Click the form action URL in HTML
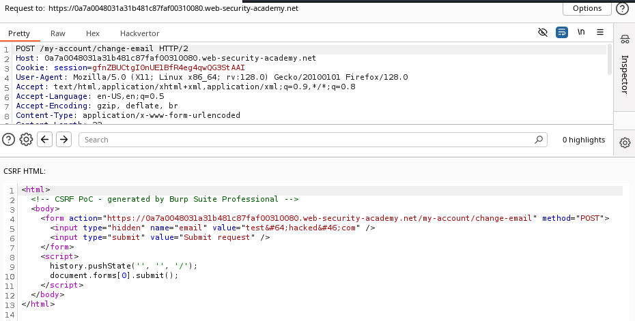 pos(320,218)
